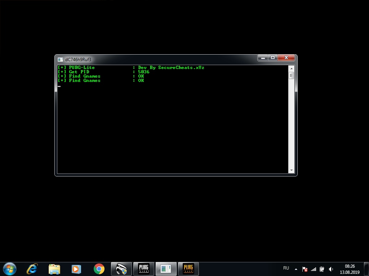Open the network signal icon
Screen dimensions: 369x276
click(314, 269)
